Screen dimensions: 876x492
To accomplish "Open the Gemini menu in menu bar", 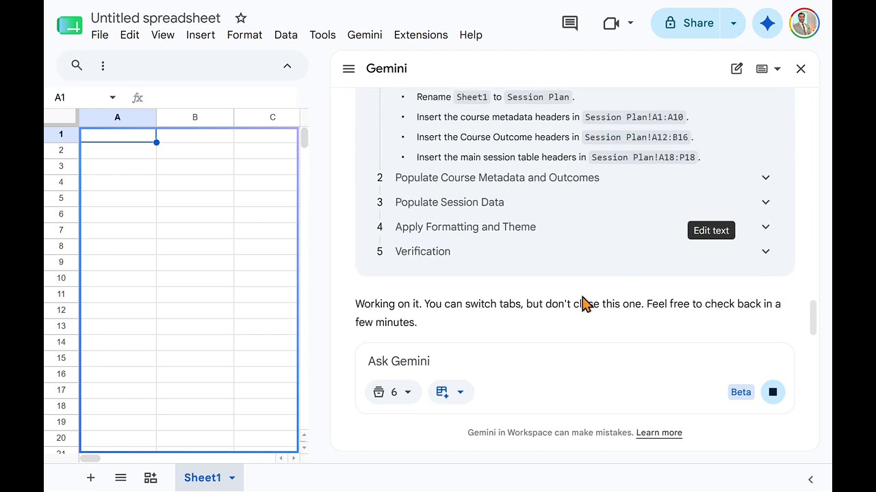I will tap(365, 35).
